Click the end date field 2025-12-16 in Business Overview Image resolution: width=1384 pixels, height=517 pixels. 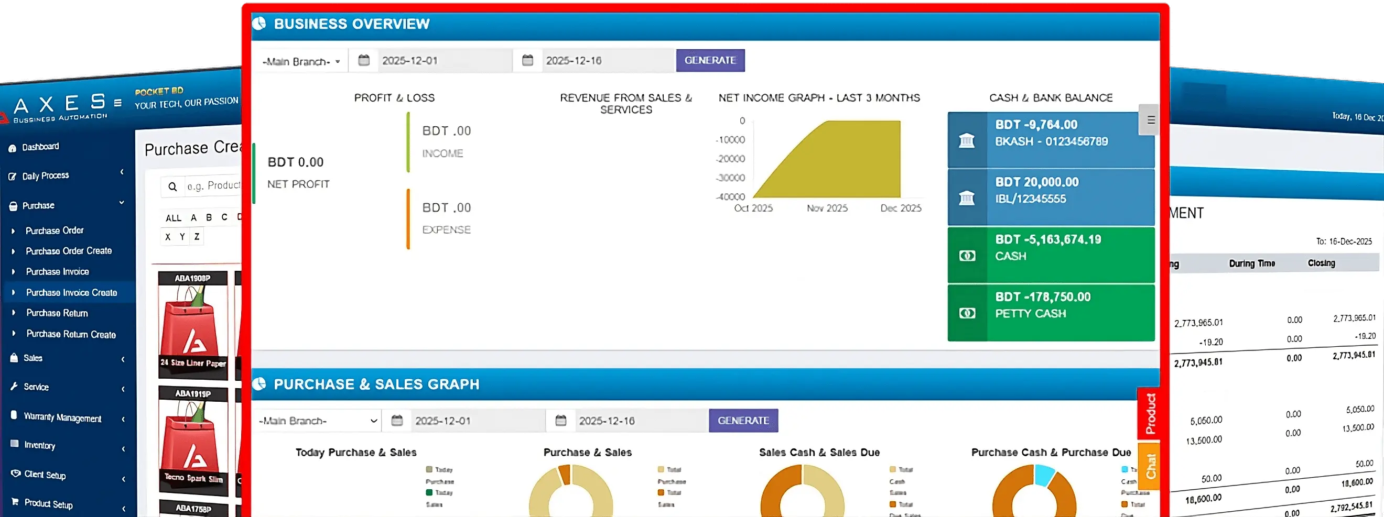[608, 60]
